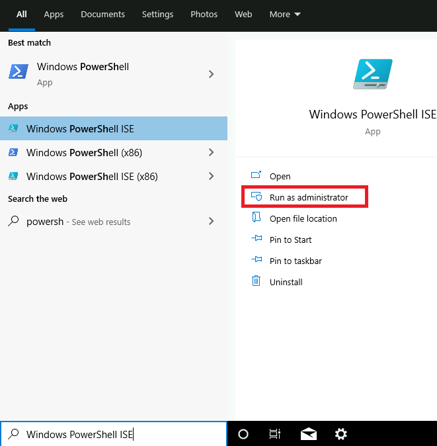Viewport: 437px width, 446px height.
Task: Switch to the All search tab
Action: (22, 14)
